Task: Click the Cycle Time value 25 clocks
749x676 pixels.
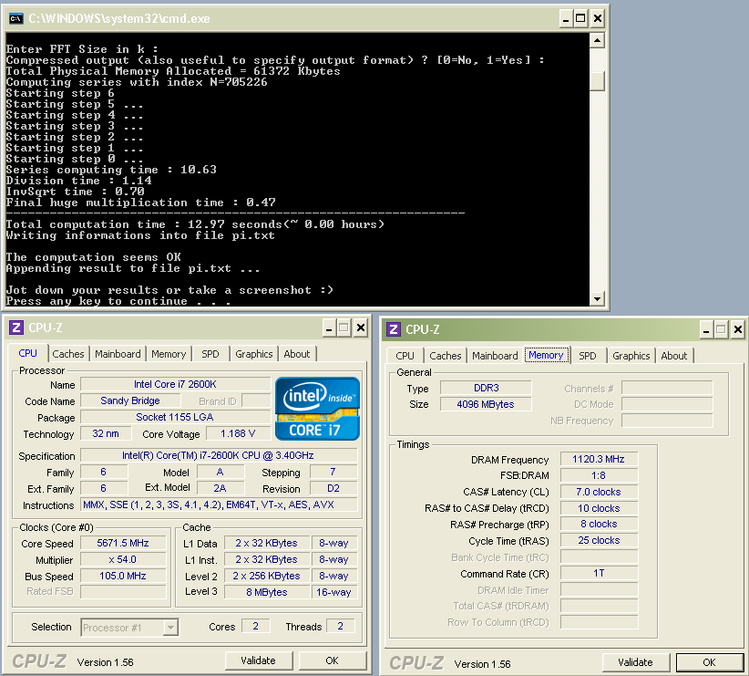Action: tap(599, 540)
